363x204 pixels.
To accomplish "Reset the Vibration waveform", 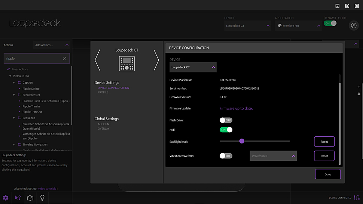I will point(324,156).
